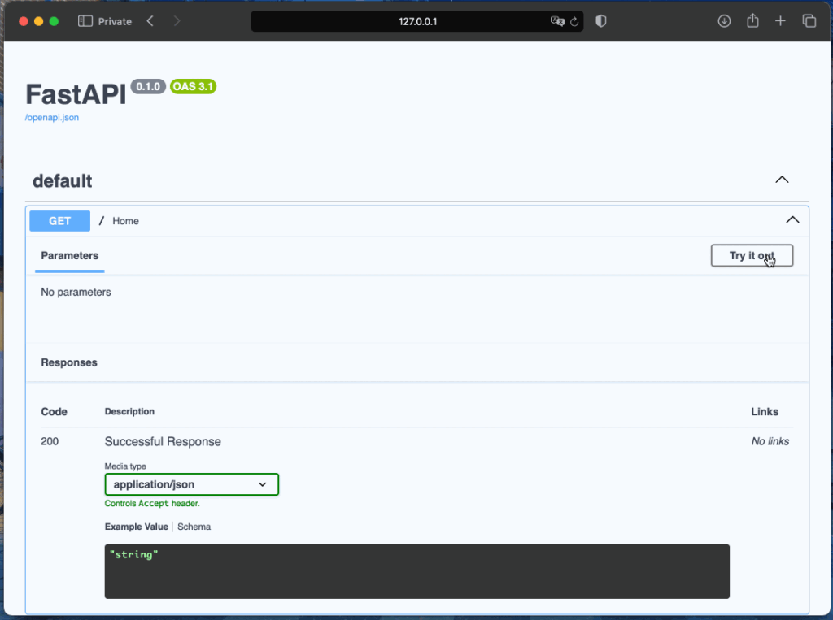Viewport: 833px width, 620px height.
Task: Click the blue GET method badge
Action: (x=59, y=221)
